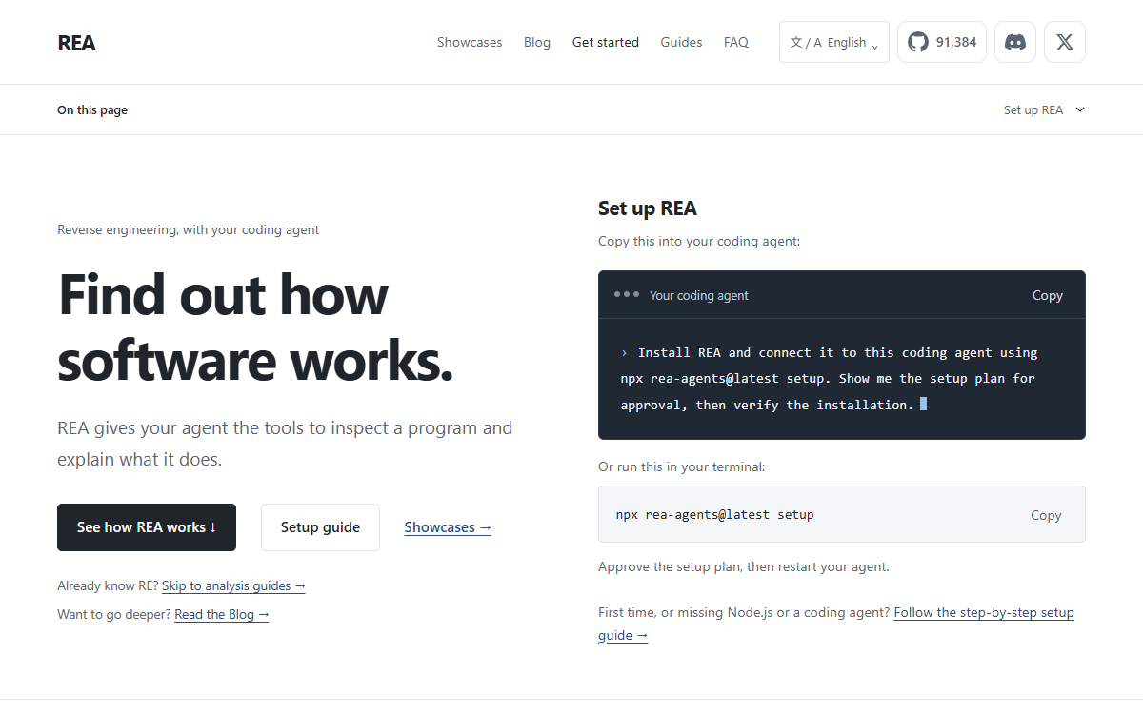Go to the Showcases nav item

click(x=470, y=42)
